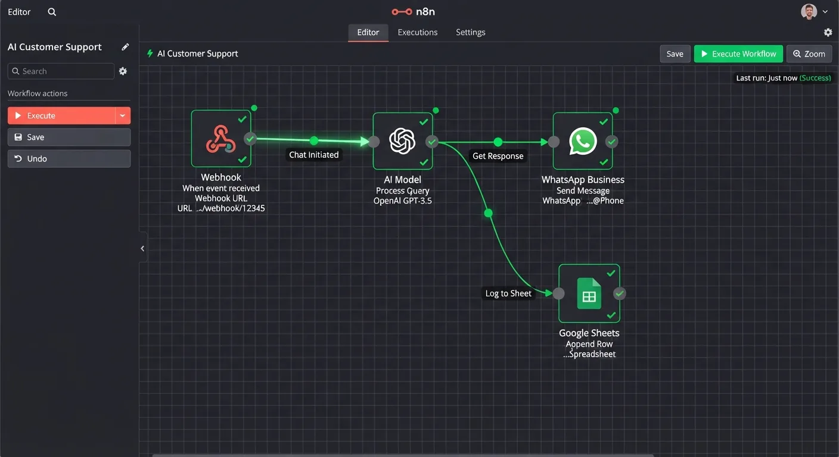Open canvas settings gear at top right
Screen dimensions: 839x457
coord(828,32)
